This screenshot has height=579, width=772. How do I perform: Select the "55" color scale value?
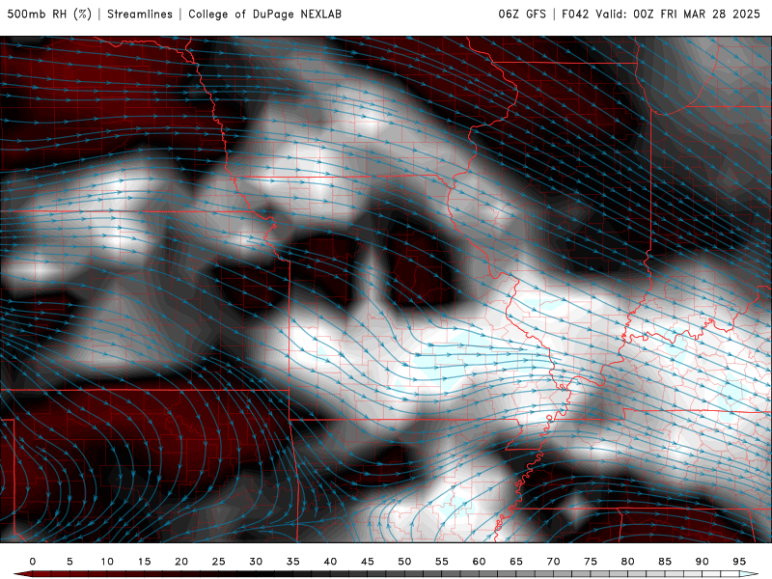[442, 562]
